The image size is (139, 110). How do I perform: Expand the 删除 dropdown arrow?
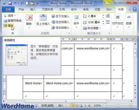click(x=29, y=28)
